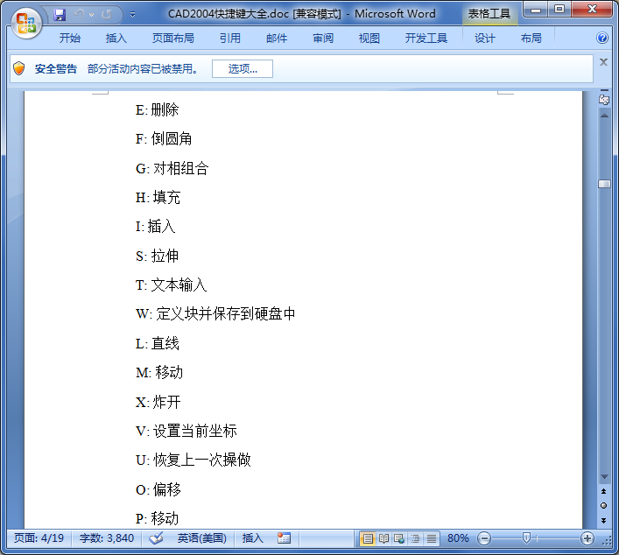Zoom in with the plus button
This screenshot has height=555, width=619.
[587, 538]
